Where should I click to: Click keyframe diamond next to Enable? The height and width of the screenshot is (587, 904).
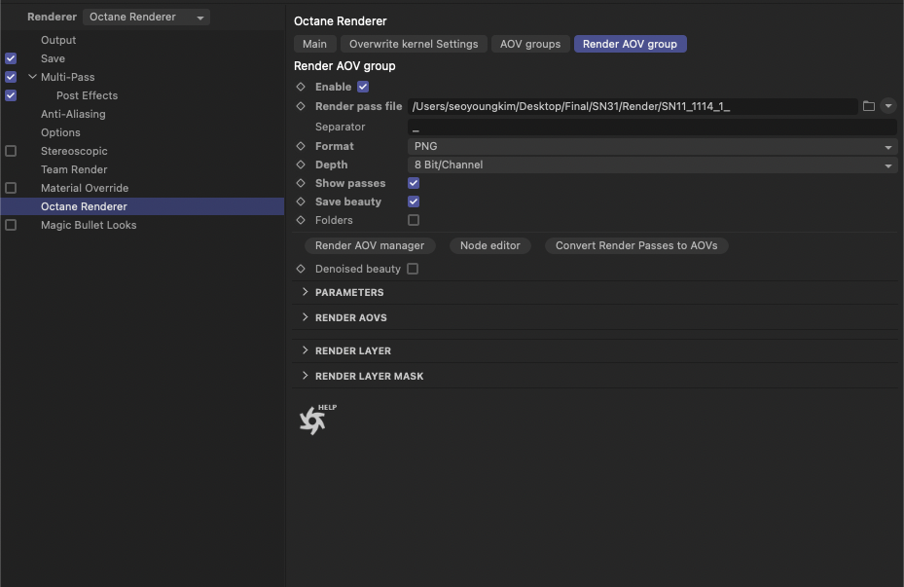(301, 87)
